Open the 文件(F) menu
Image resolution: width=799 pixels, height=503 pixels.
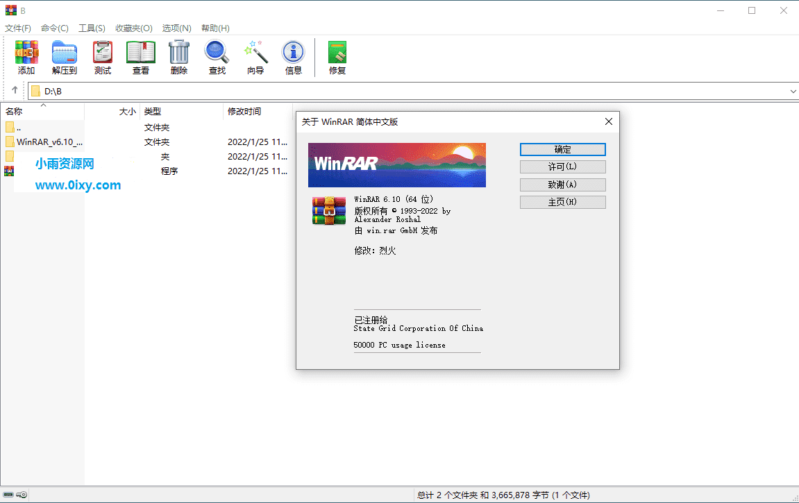pyautogui.click(x=18, y=28)
